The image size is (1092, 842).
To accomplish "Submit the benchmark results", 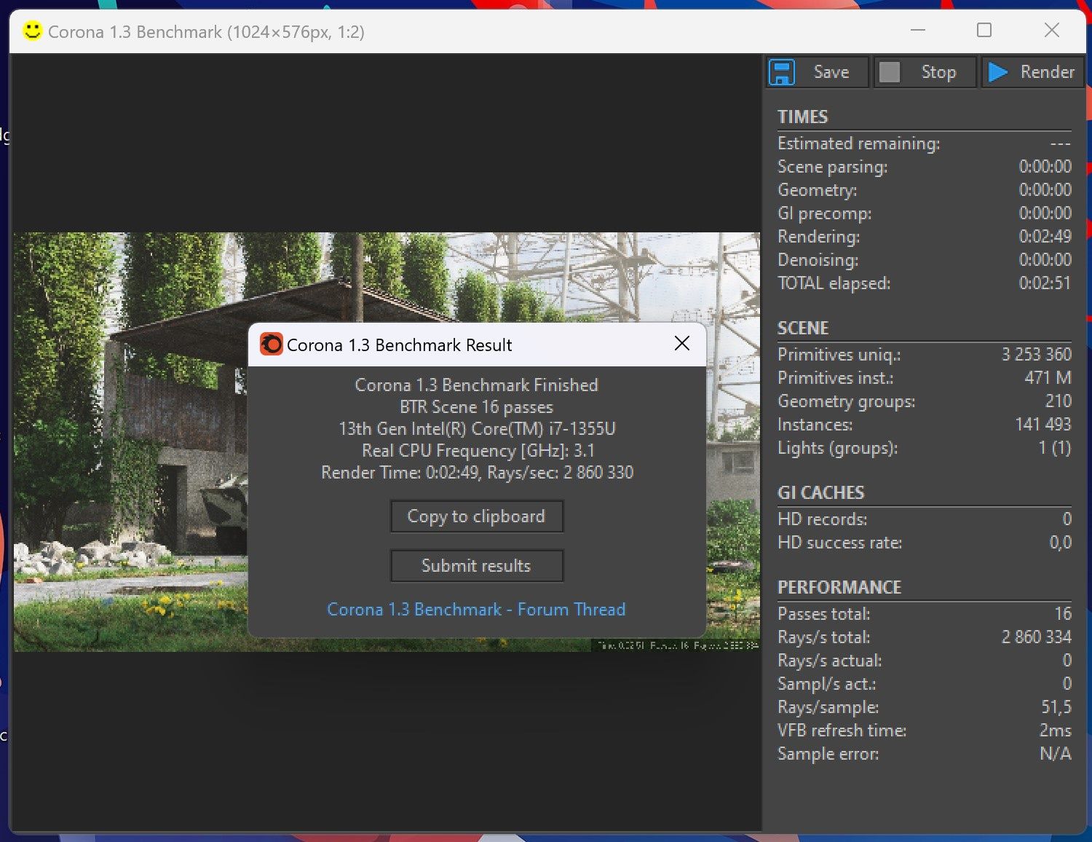I will [477, 566].
